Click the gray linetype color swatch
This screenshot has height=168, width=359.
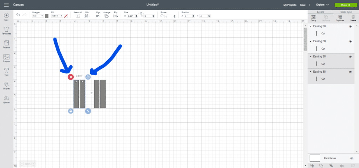click(47, 16)
